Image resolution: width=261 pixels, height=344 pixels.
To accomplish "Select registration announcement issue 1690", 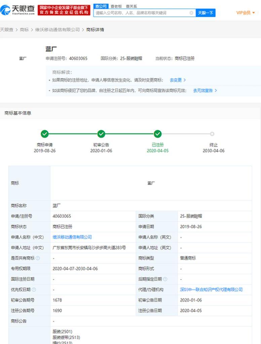I will pos(57,311).
